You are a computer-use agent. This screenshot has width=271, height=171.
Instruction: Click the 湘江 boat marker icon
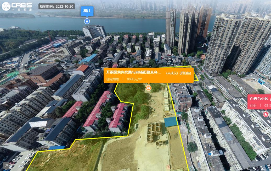pyautogui.click(x=87, y=21)
